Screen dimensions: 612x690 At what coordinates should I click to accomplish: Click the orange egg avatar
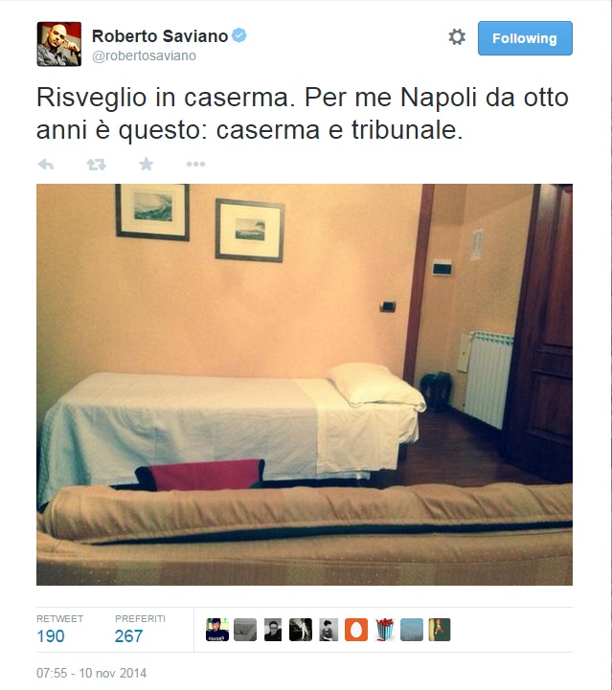click(356, 630)
